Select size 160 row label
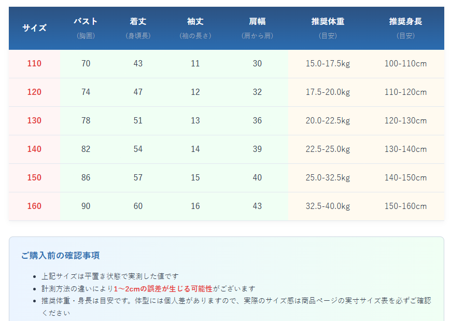Screen dimensions: 451x321 click(x=34, y=206)
